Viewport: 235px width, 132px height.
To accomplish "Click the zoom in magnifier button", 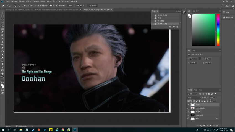I will pos(15,5).
